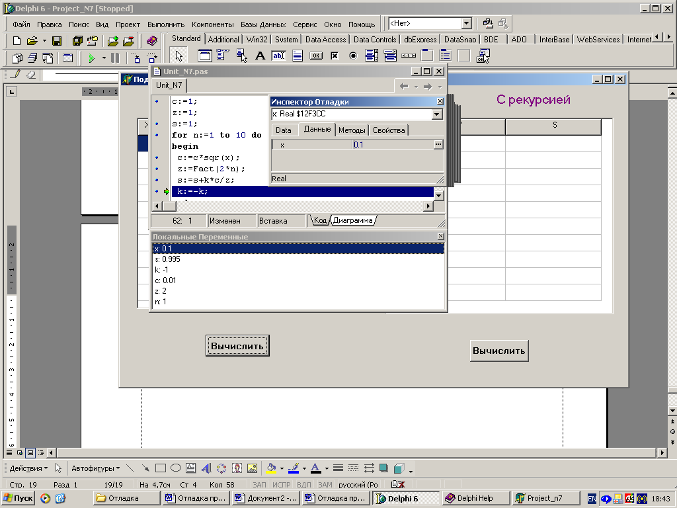Click the Save All icon
This screenshot has width=677, height=508.
click(78, 40)
